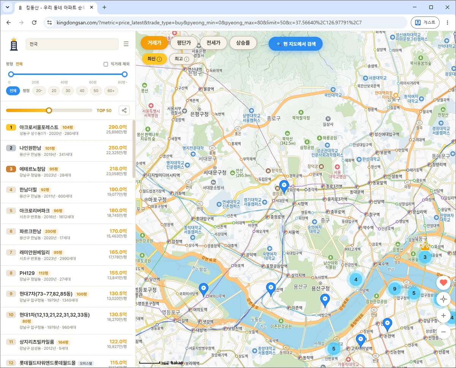Click the share icon next to TOP 50
Image resolution: width=456 pixels, height=368 pixels.
[x=124, y=111]
